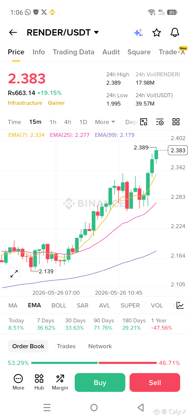The height and width of the screenshot is (418, 188).
Task: Open Android recent apps button
Action: coord(47,408)
